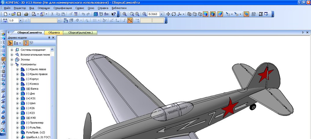Viewport: 311px width, 139px height.
Task: Click the current scale icon before 1.0
Action: pos(5,20)
